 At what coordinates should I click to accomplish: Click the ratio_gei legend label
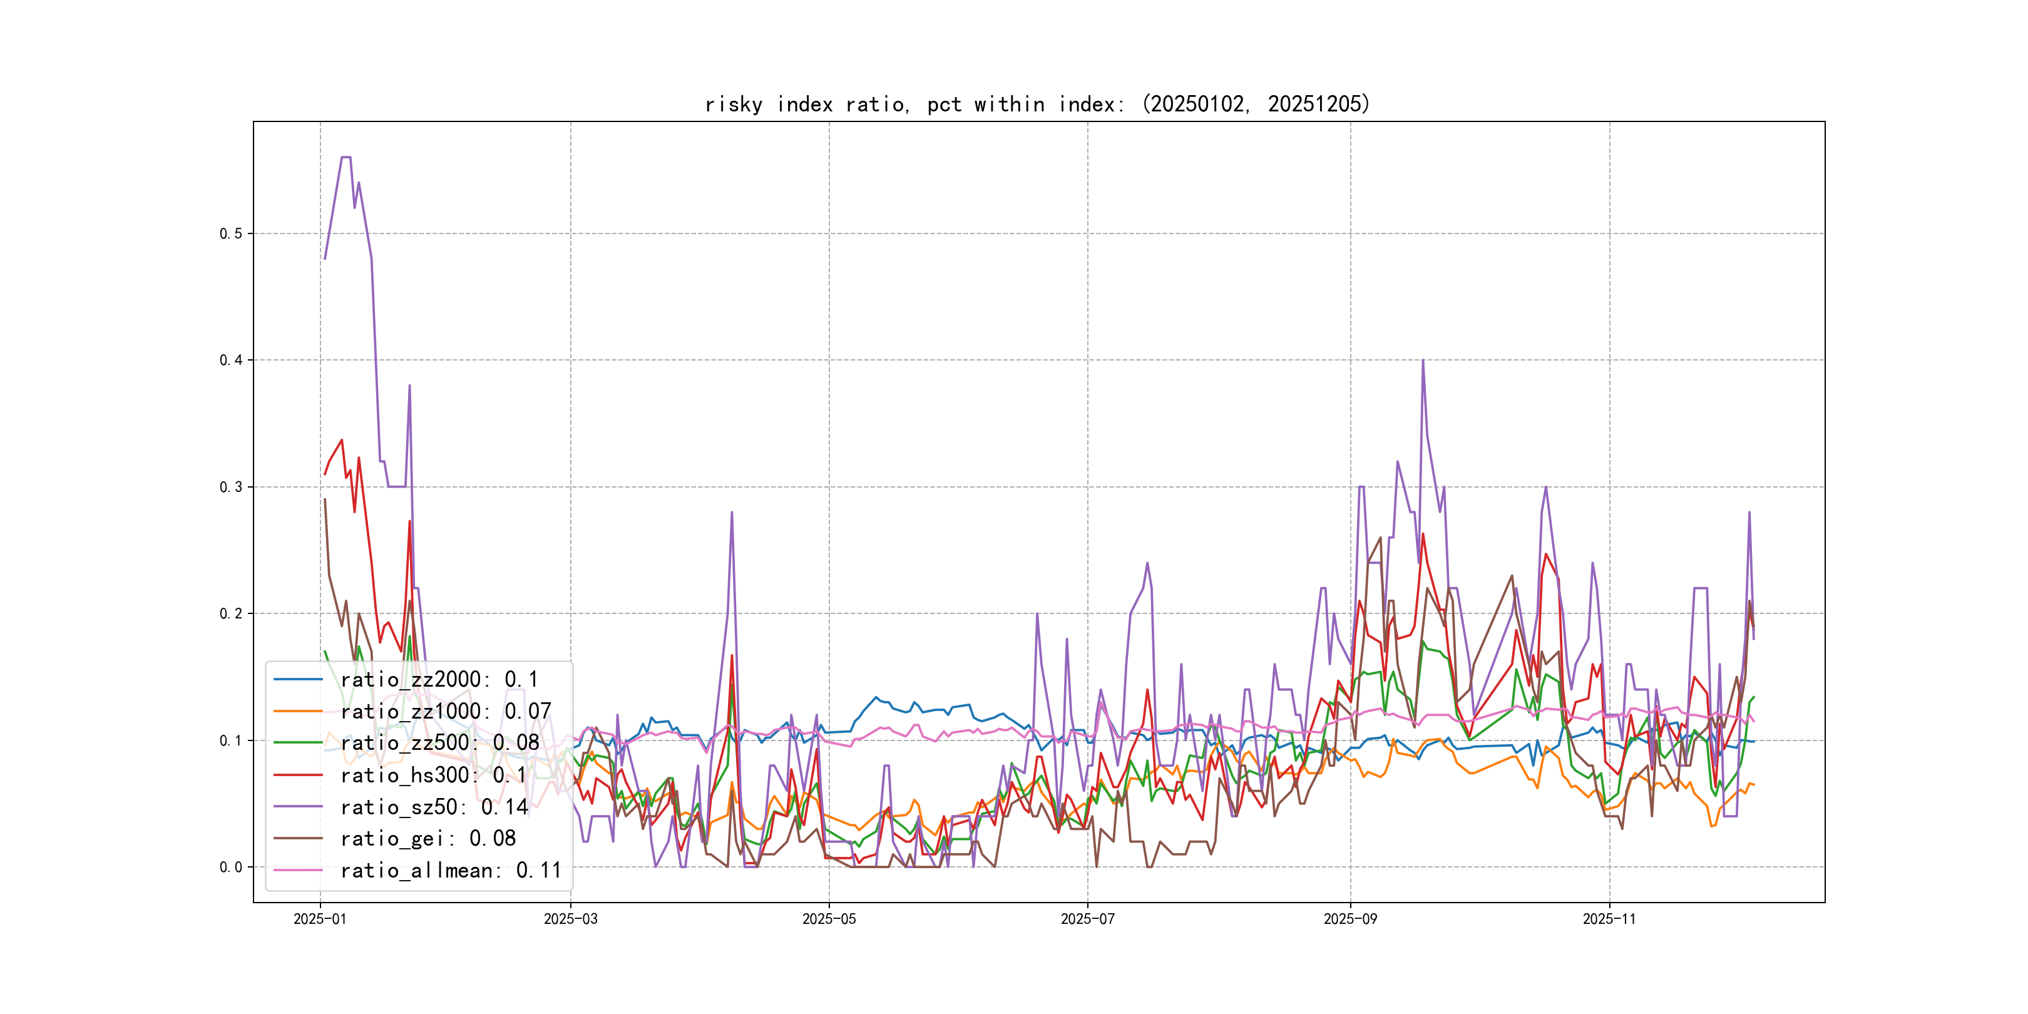[x=428, y=839]
